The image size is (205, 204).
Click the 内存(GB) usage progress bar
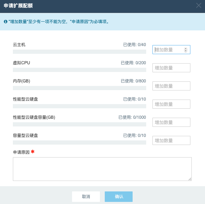pos(79,88)
